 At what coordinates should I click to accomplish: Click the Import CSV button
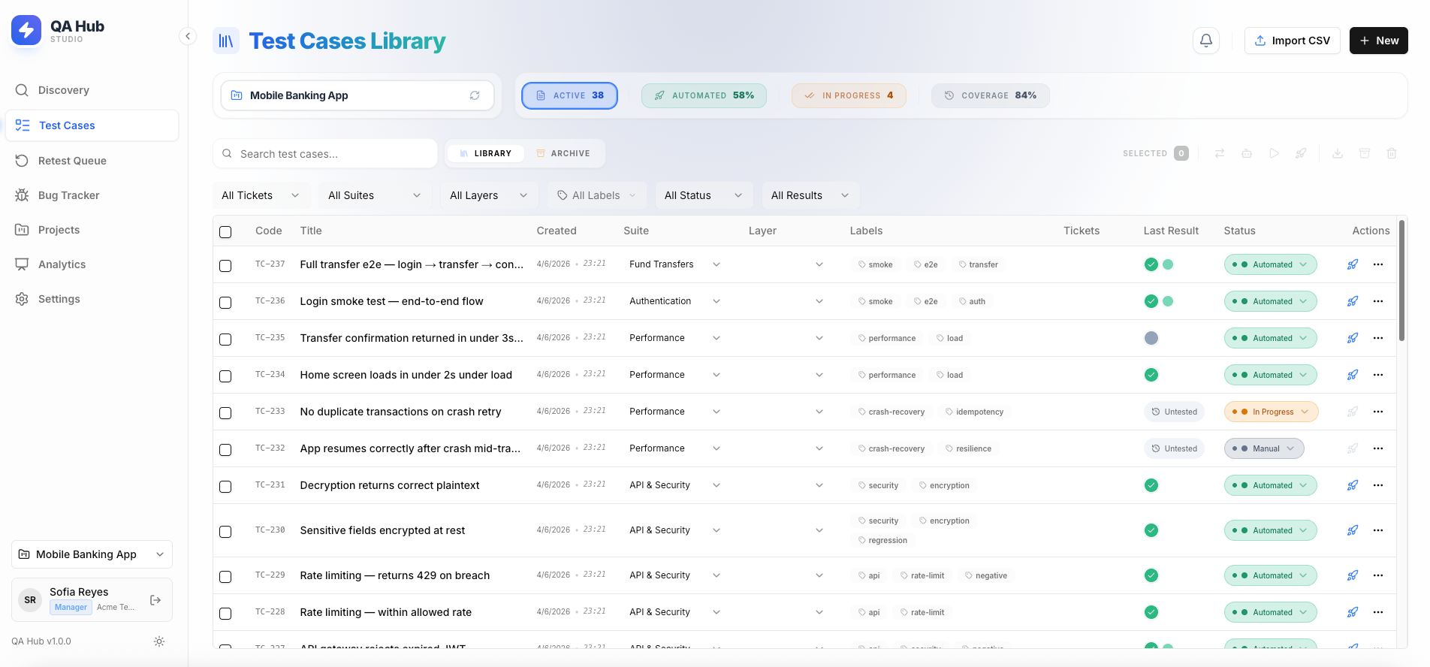click(1292, 41)
